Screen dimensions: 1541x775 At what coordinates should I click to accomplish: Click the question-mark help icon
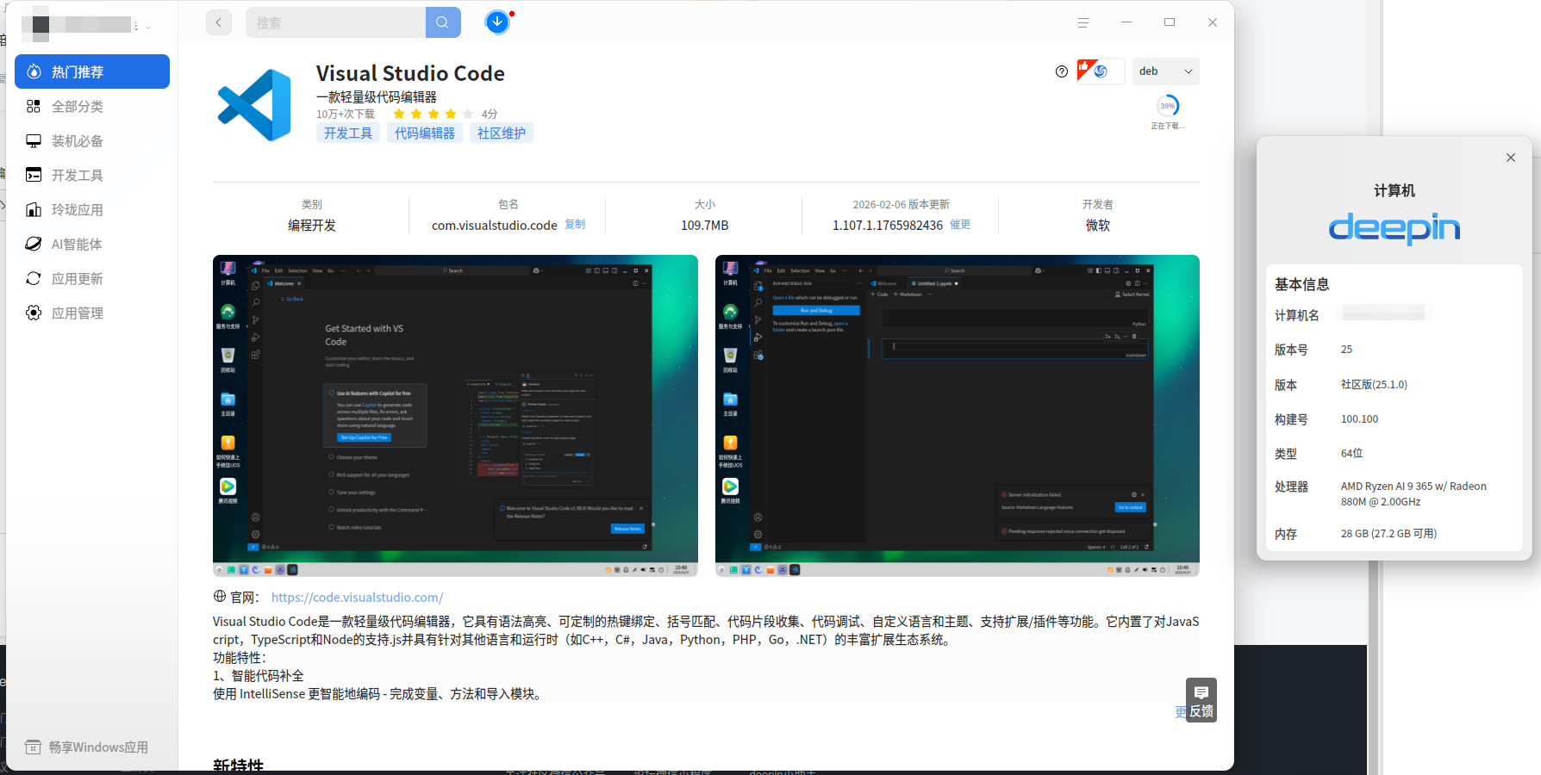point(1062,71)
